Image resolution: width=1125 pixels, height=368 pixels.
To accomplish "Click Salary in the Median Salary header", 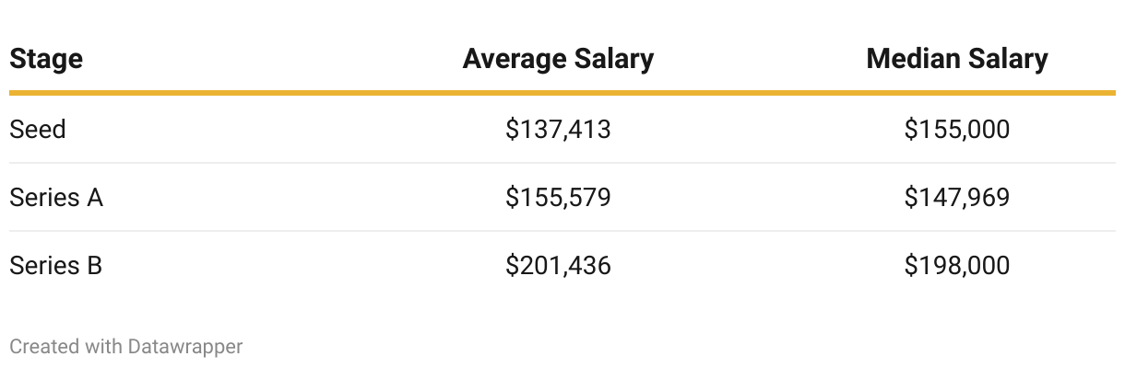I will (1007, 60).
